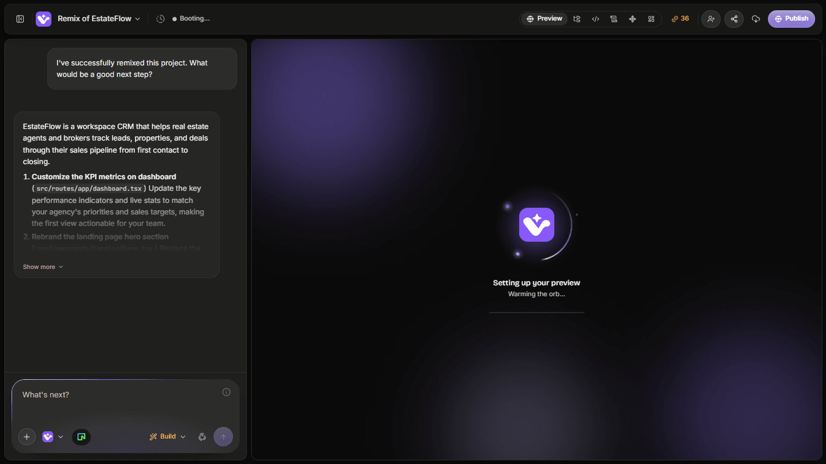Open the file tree view

pyautogui.click(x=577, y=19)
